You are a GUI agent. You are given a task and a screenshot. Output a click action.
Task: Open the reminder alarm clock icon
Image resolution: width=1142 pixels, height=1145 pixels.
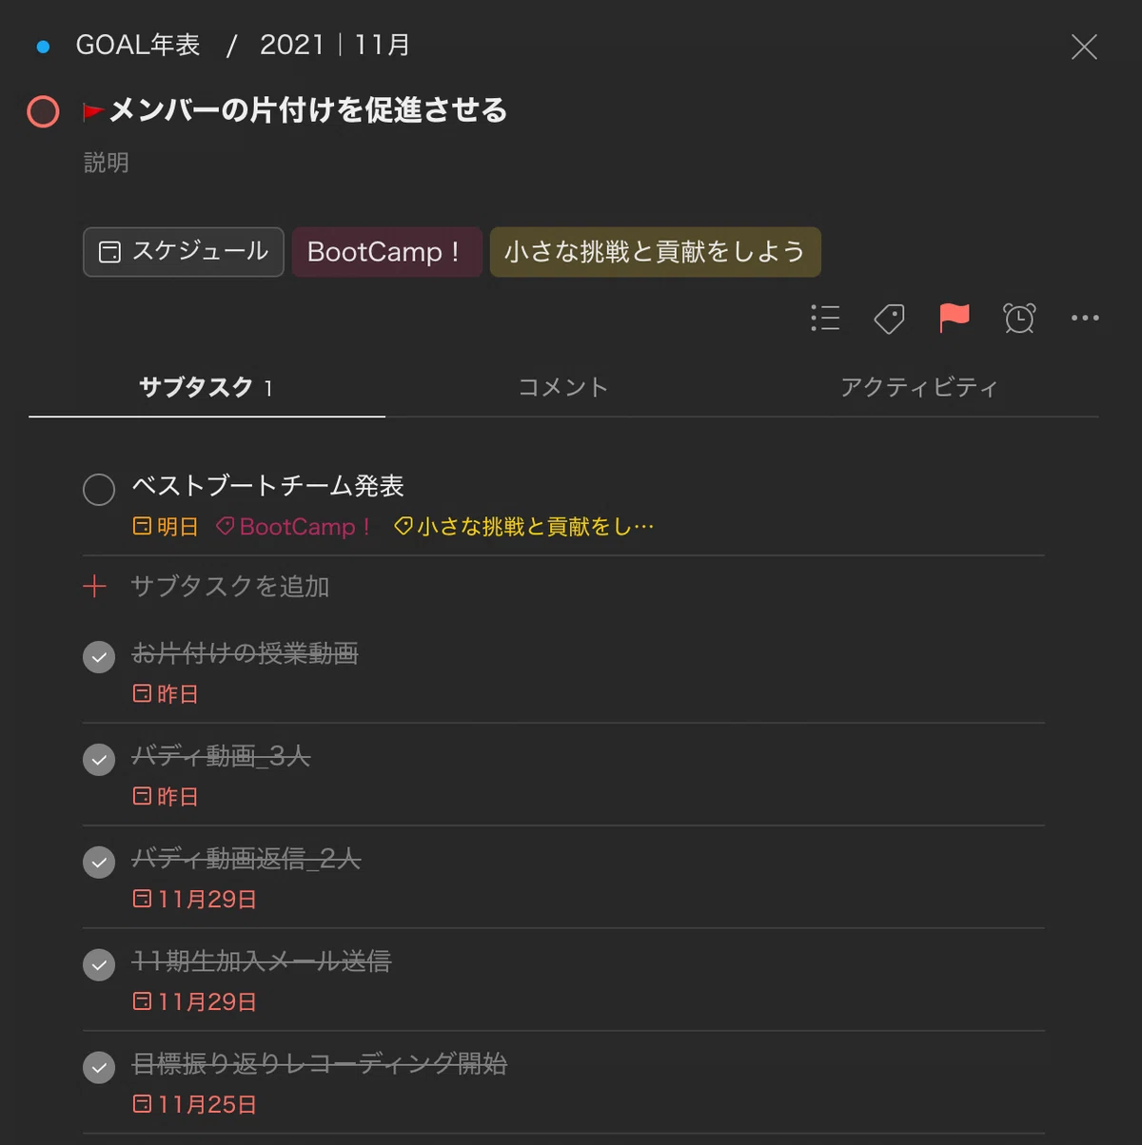pos(1019,318)
